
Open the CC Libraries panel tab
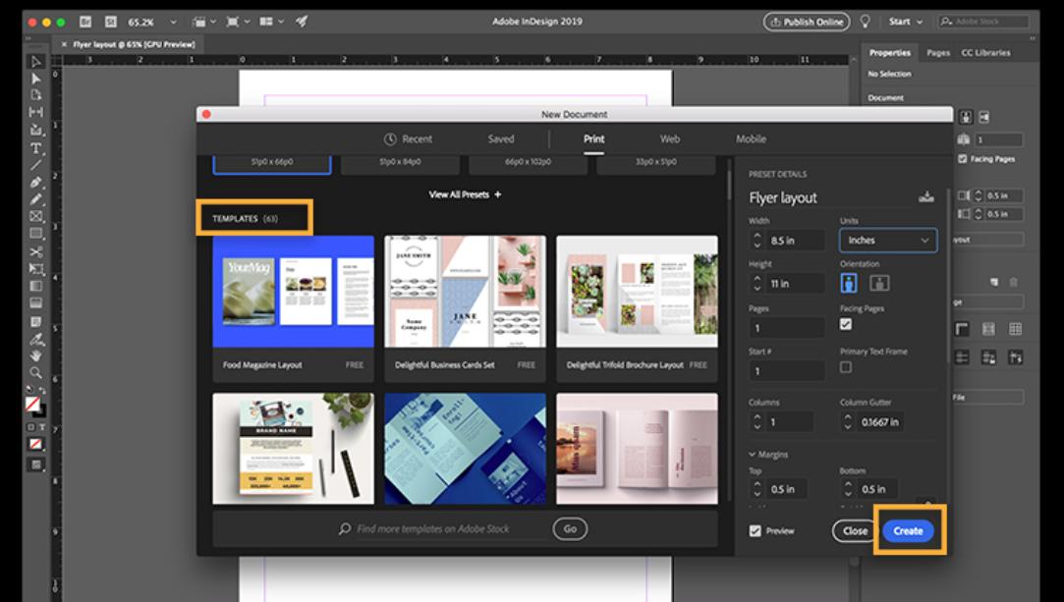985,53
